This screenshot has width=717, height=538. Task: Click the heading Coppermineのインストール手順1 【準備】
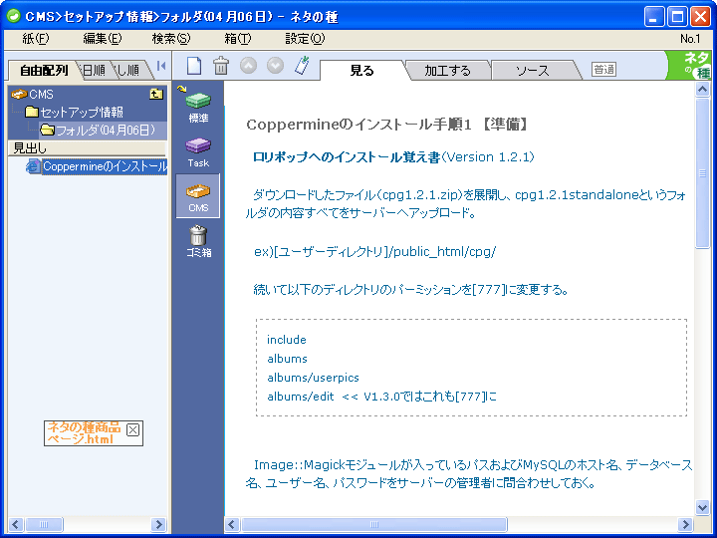(x=387, y=125)
